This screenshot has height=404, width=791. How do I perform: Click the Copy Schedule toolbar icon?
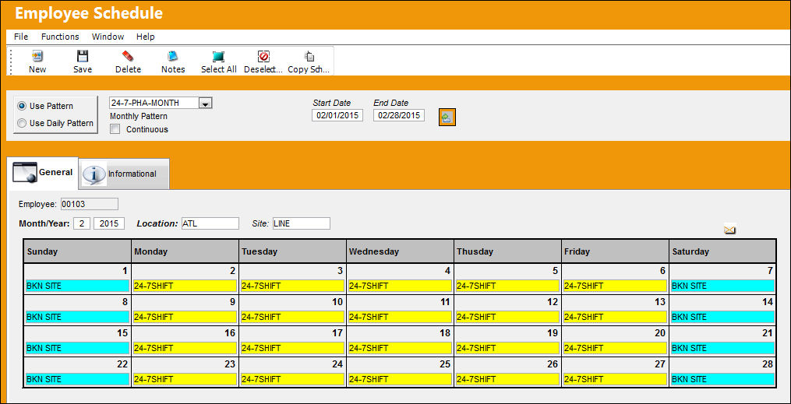pos(309,56)
